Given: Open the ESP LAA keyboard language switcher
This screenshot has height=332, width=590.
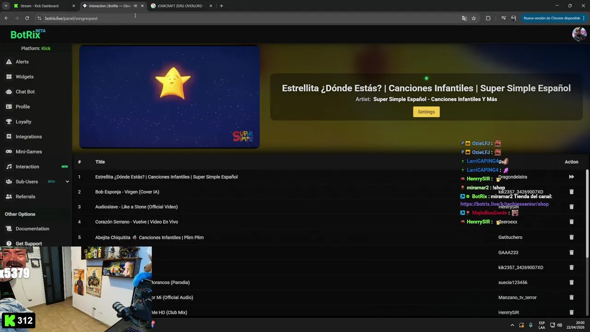Looking at the screenshot, I should (x=542, y=325).
